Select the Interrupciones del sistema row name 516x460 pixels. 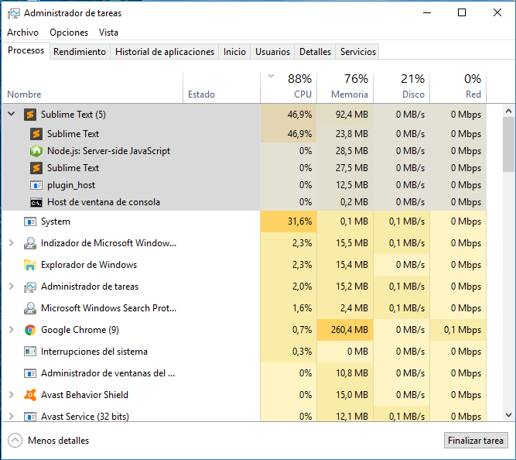tap(94, 352)
